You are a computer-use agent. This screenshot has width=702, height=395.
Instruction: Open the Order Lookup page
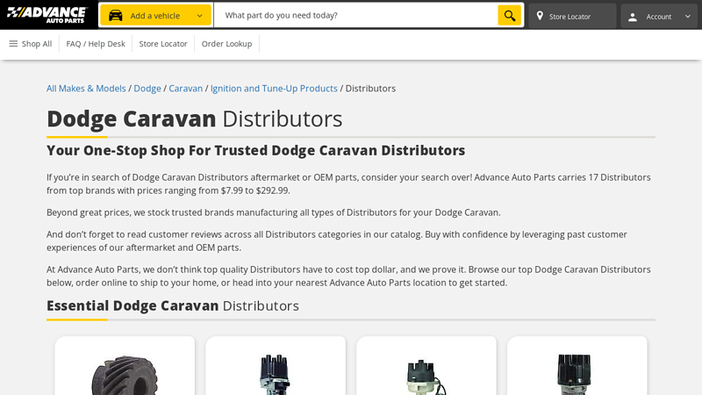coord(226,44)
